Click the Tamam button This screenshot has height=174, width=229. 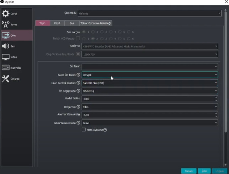(189, 171)
